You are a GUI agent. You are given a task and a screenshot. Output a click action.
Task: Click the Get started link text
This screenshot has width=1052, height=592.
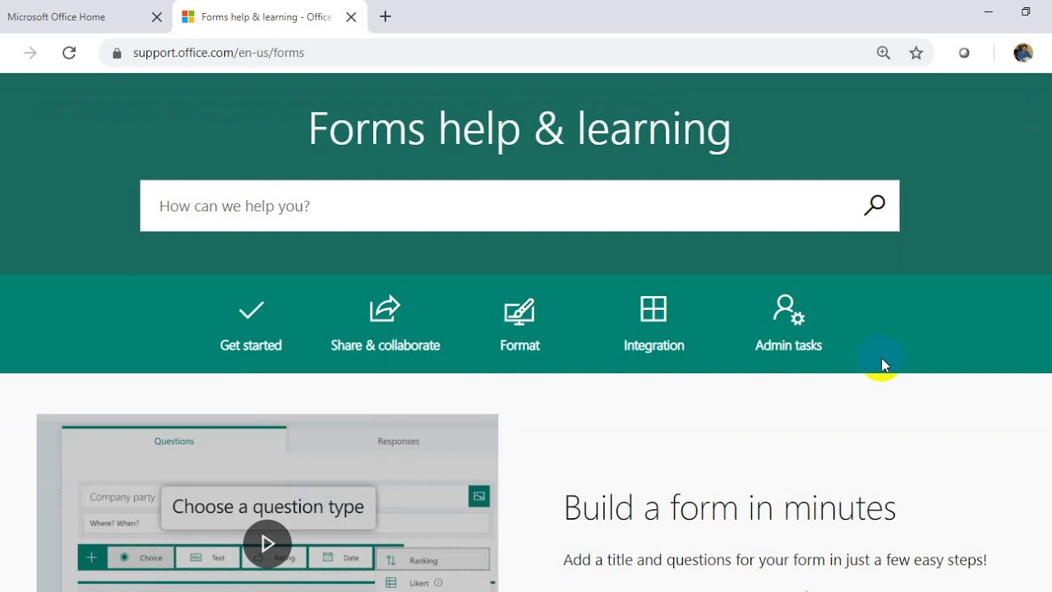(251, 345)
